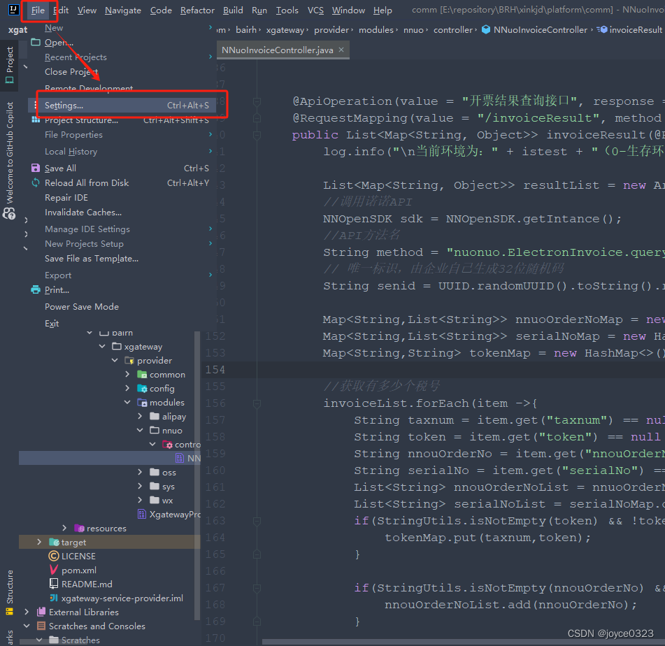Select Repair IDE

[66, 198]
